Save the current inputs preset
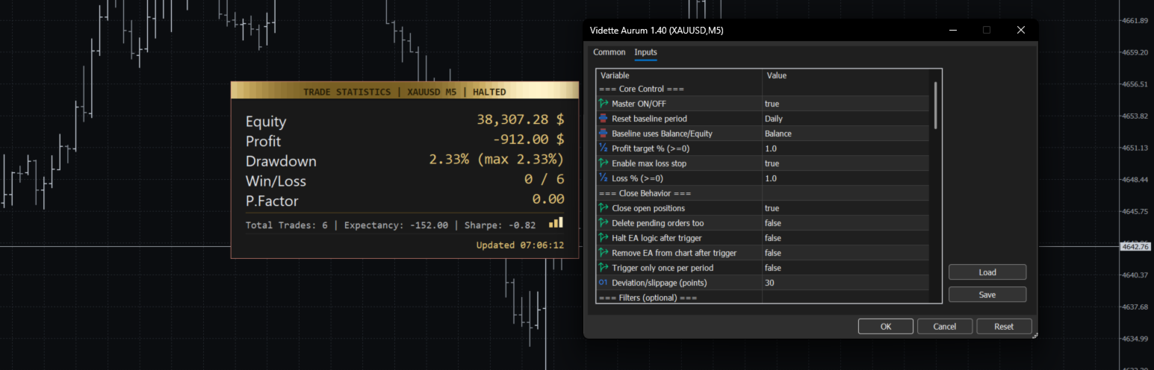 coord(987,295)
